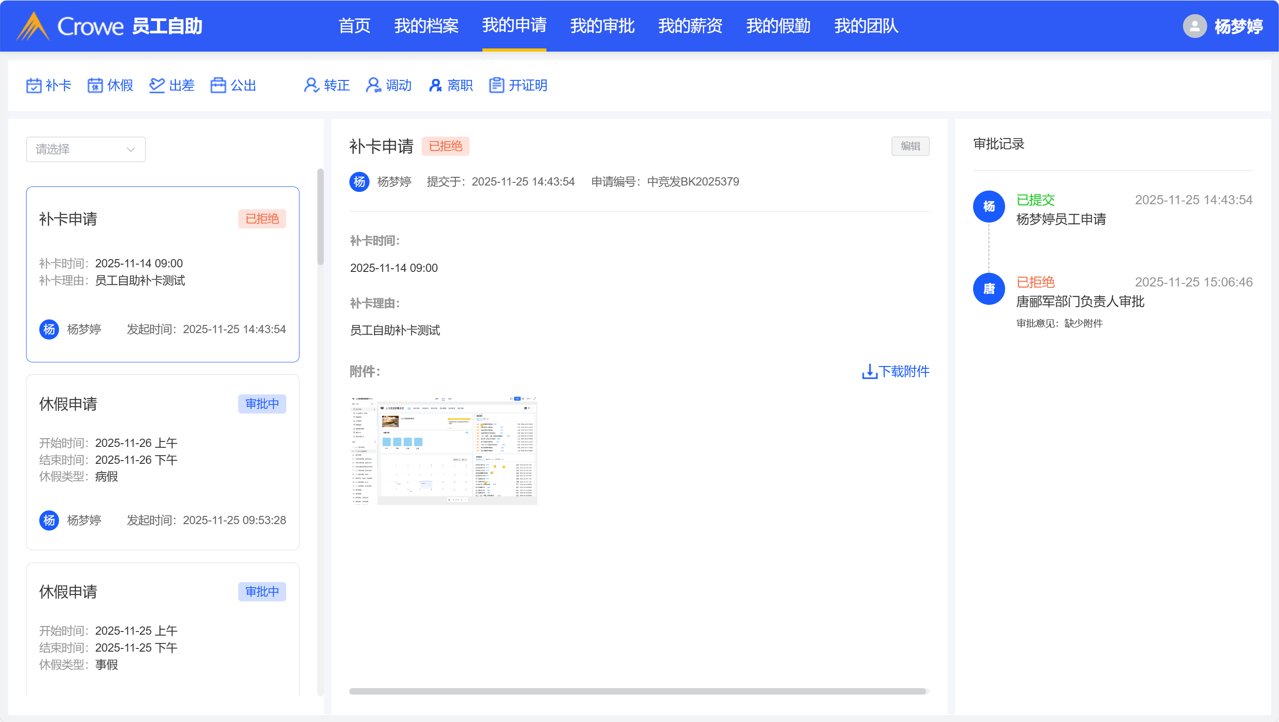Click the 离职 resignation icon
The width and height of the screenshot is (1279, 722).
click(435, 85)
